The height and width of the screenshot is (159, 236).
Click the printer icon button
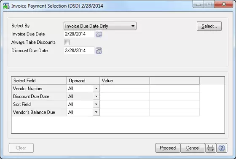pos(211,148)
